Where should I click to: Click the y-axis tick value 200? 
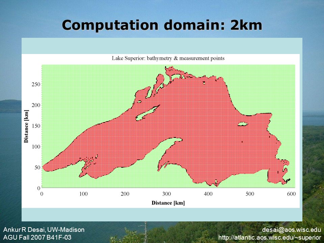pos(36,105)
